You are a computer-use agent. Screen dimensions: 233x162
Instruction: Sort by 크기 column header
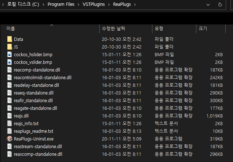[x=203, y=28]
